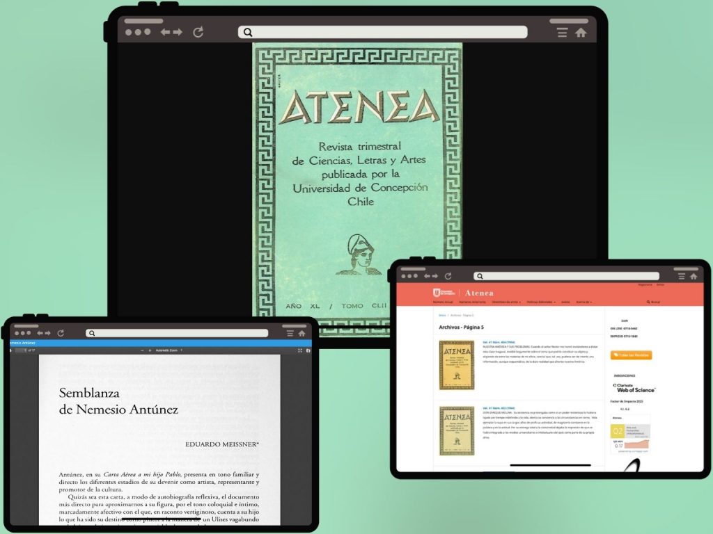Reload the Archivos window

click(448, 276)
